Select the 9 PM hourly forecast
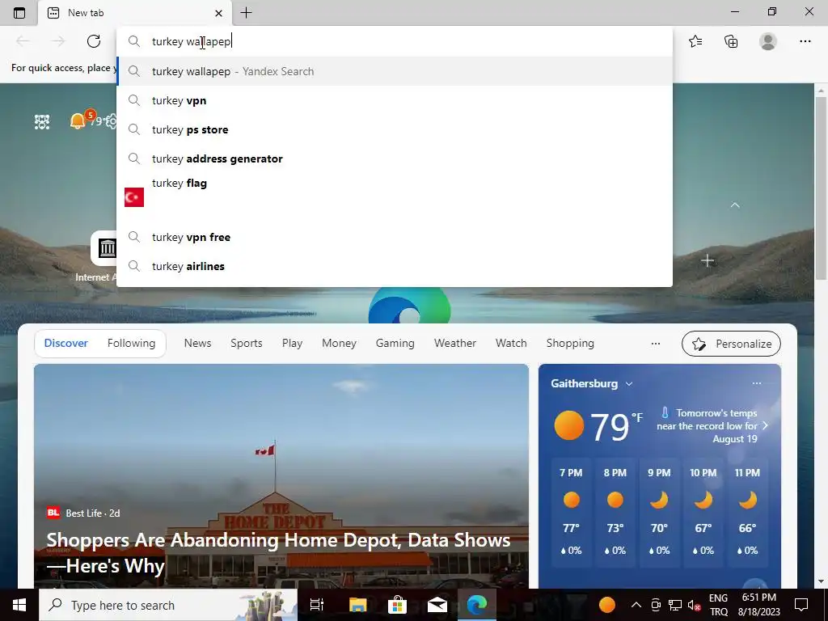 coord(660,513)
